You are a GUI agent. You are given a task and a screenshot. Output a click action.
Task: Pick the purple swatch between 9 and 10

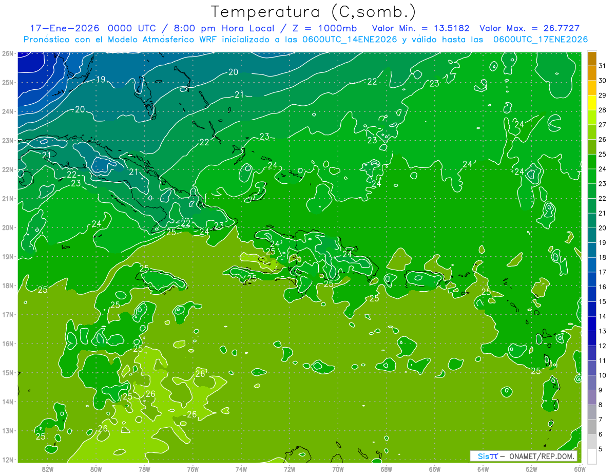[592, 383]
